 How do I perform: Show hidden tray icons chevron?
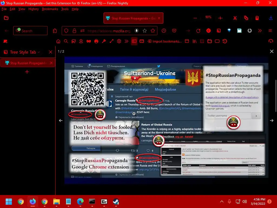(222, 201)
